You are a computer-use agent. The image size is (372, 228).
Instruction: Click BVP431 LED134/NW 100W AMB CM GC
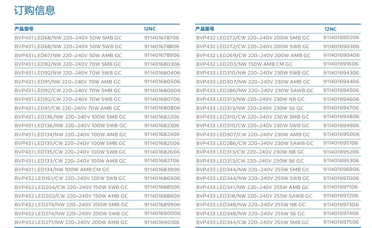[62, 169]
